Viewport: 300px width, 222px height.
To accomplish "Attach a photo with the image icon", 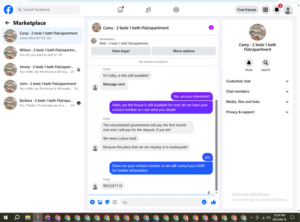I will pos(100,202).
